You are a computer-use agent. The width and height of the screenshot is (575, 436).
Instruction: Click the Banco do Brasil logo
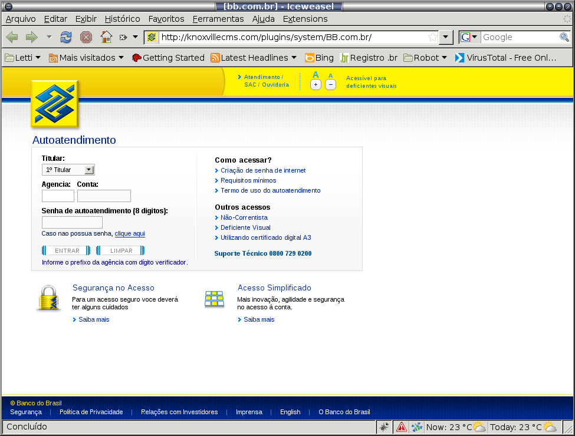(55, 104)
